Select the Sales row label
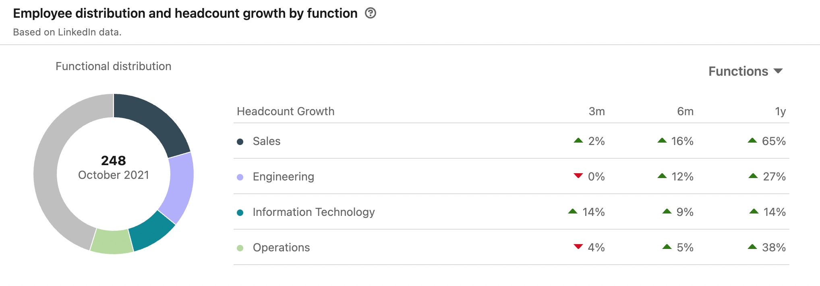Screen dimensions: 820x286 pyautogui.click(x=266, y=141)
